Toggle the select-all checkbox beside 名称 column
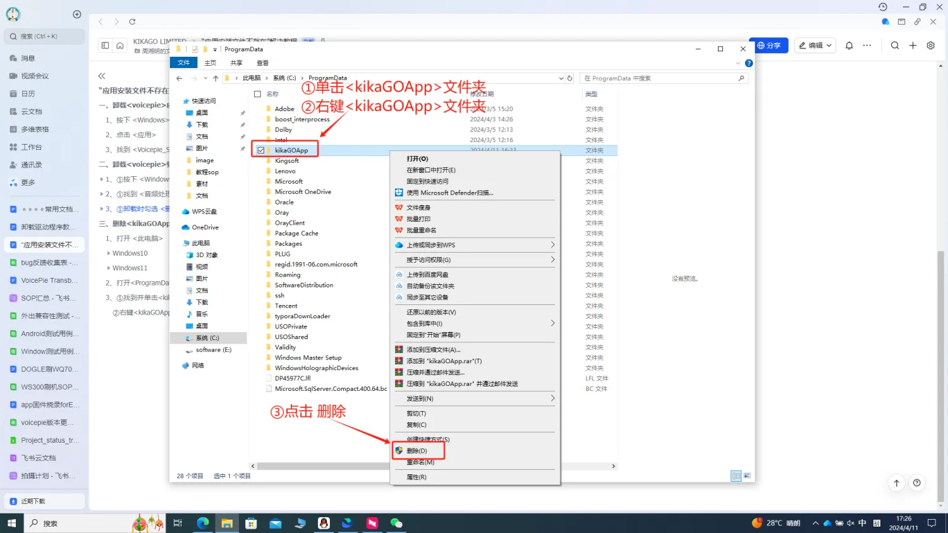The height and width of the screenshot is (533, 948). (x=257, y=94)
